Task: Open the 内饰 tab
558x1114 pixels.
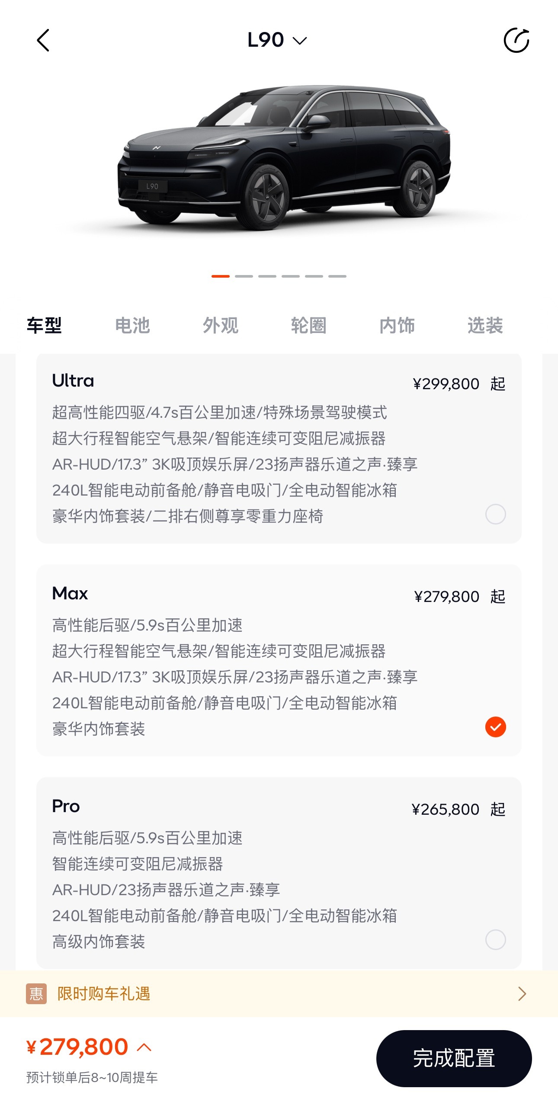Action: [x=397, y=325]
